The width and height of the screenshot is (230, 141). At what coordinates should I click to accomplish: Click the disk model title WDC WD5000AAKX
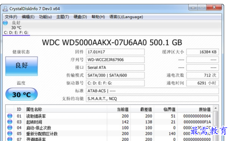pyautogui.click(x=112, y=43)
